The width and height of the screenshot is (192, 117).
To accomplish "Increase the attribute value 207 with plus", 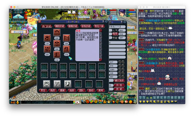I will click(120, 62).
